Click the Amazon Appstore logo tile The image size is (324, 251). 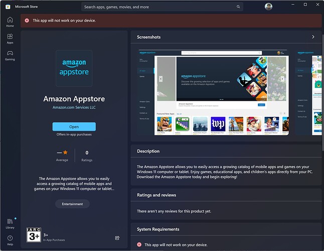74,68
